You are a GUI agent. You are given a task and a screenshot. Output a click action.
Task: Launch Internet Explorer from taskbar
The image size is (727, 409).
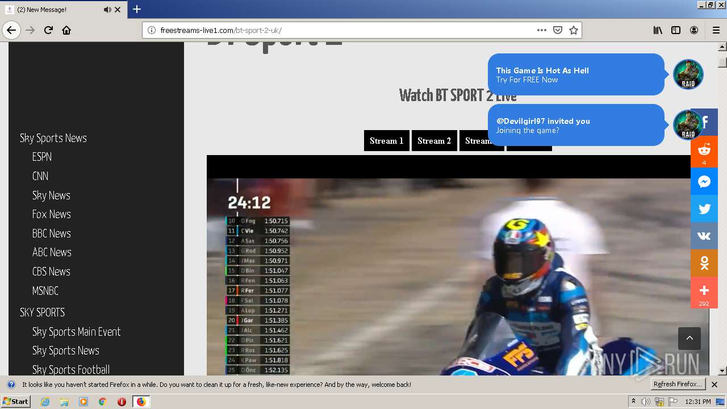pos(45,402)
